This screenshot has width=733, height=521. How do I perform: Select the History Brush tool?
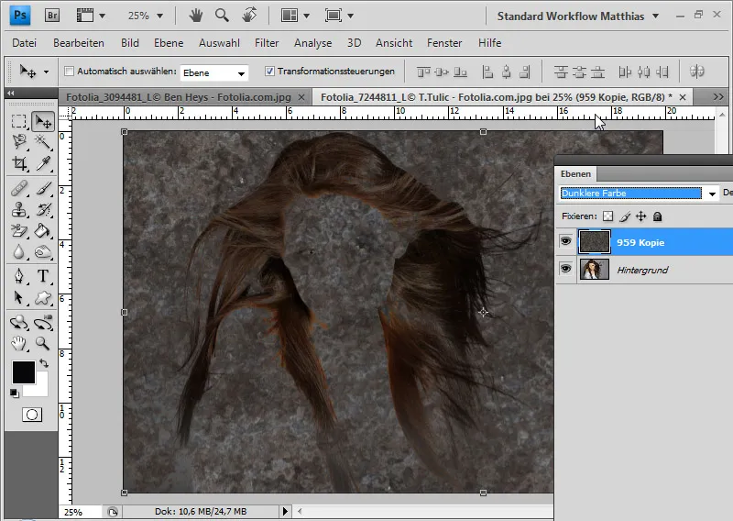point(43,209)
